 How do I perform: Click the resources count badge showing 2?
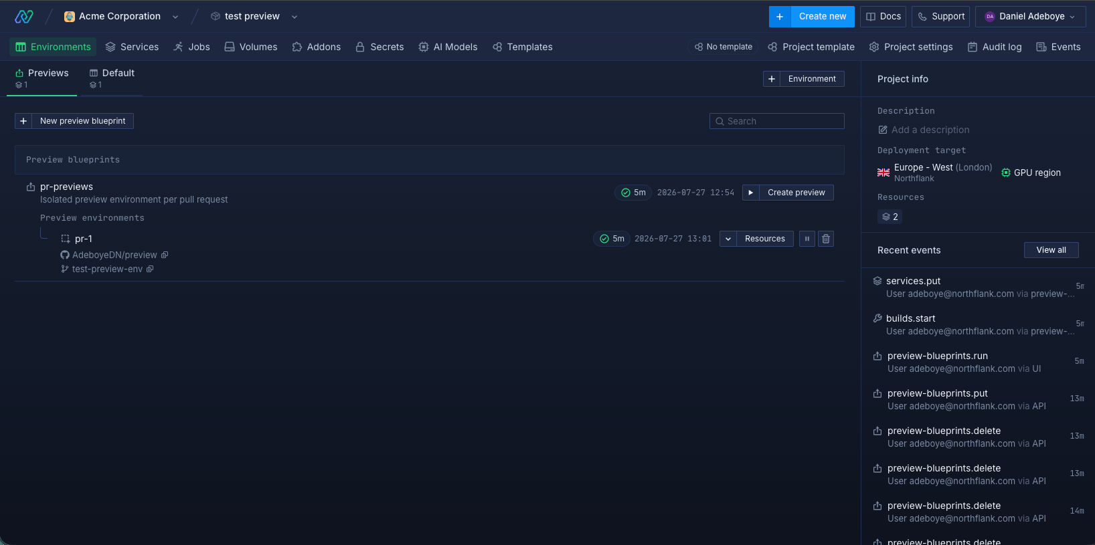(x=890, y=217)
